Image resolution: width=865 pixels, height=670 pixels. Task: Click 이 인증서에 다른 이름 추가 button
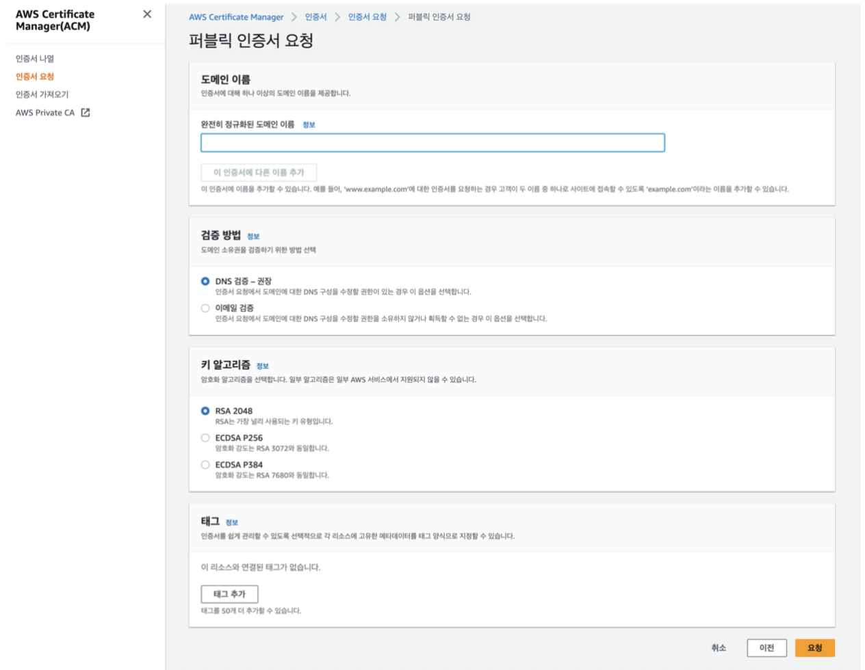(x=259, y=172)
